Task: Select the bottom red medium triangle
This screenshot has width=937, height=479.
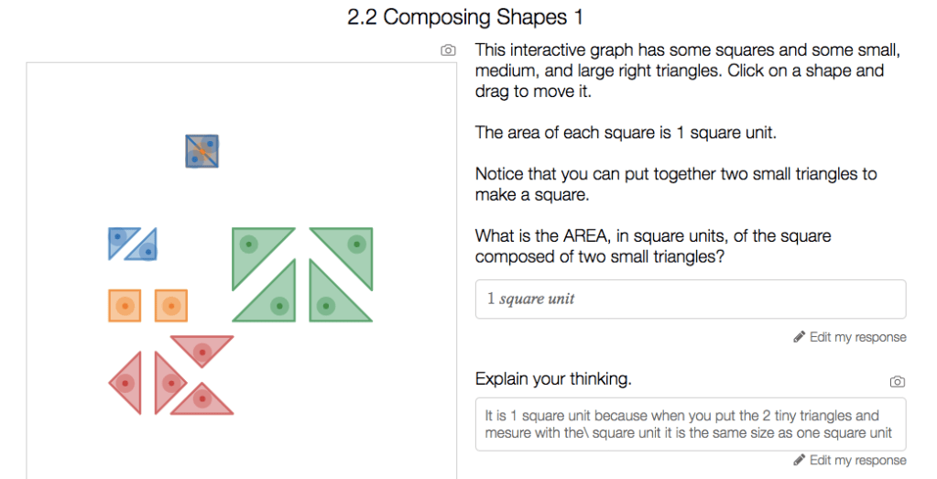Action: (x=202, y=400)
